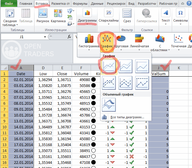The height and width of the screenshot is (168, 192).
Task: Open the Файл tab
Action: [x=9, y=4]
